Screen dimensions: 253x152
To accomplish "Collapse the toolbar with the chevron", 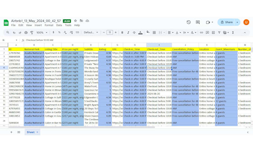I will tap(245, 33).
